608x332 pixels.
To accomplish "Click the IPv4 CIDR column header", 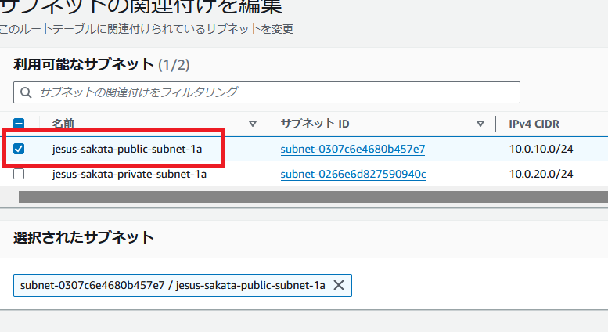I will [x=534, y=125].
